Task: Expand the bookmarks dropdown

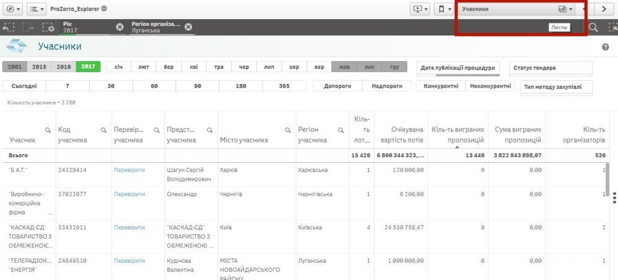Action: [444, 9]
